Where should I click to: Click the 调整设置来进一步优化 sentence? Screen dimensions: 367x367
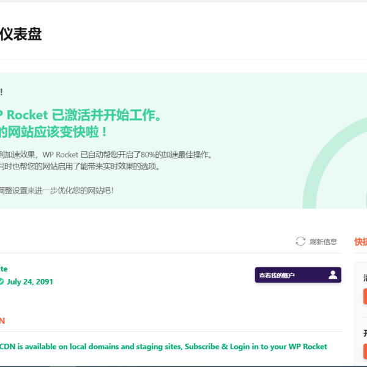tap(57, 190)
